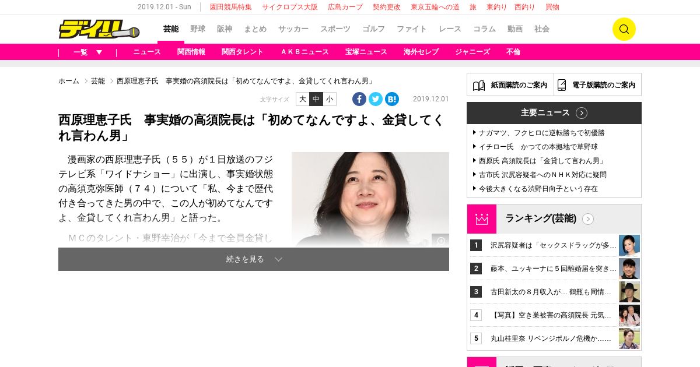Select 関西情報 in pink submenu
700x367 pixels.
[x=191, y=52]
